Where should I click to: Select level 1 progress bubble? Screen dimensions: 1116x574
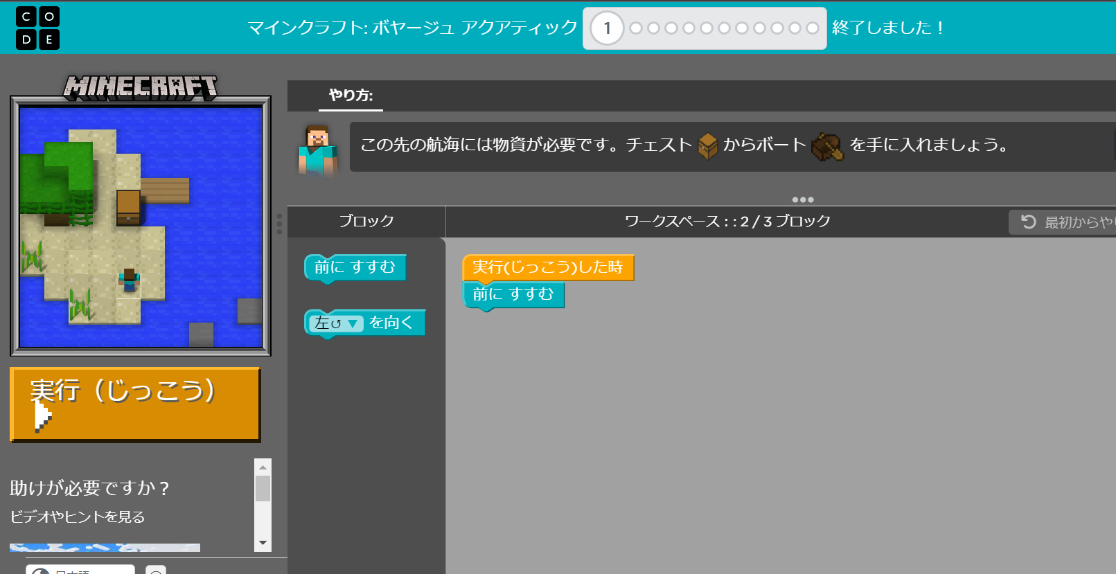tap(607, 28)
